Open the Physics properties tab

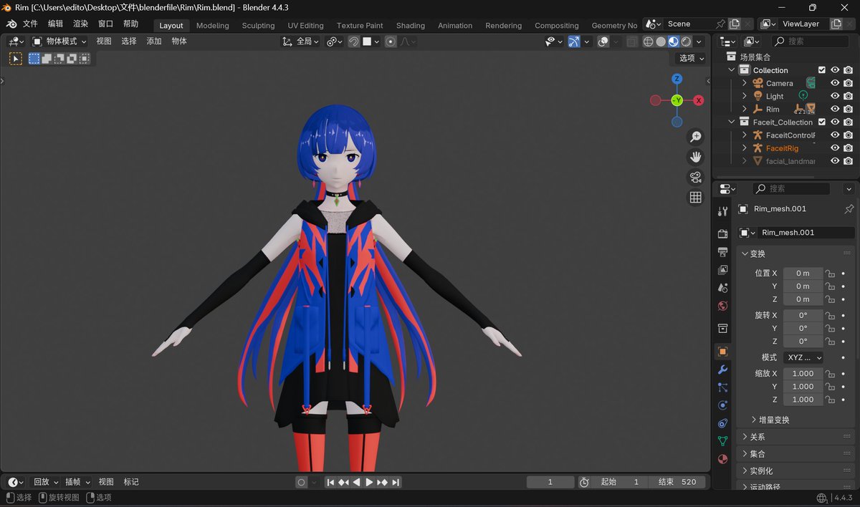point(722,405)
